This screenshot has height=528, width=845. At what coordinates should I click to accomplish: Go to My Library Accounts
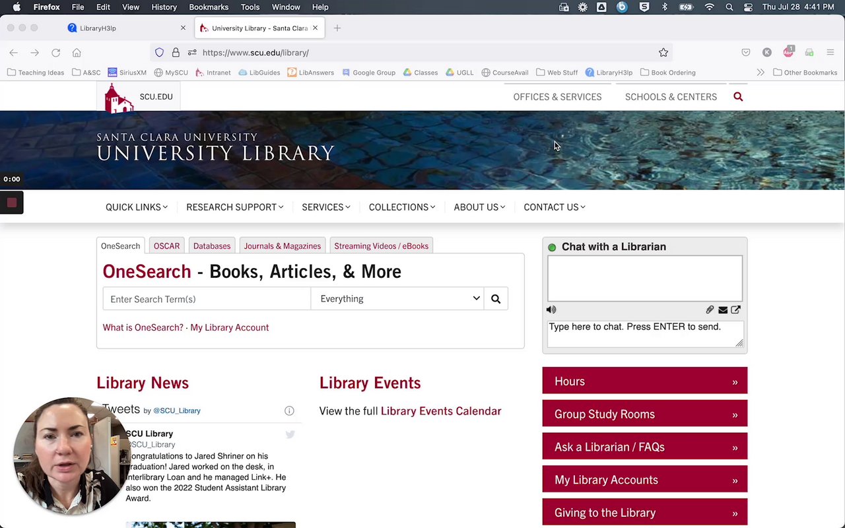(x=645, y=480)
